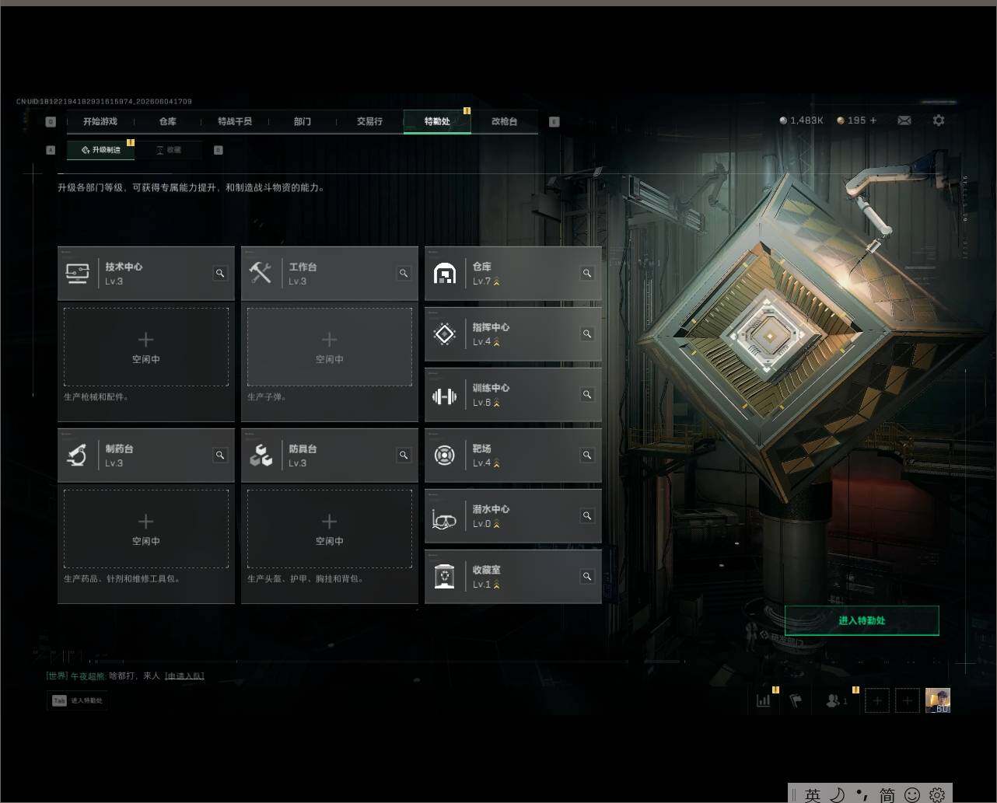Click the first empty squad plus slot
The width and height of the screenshot is (997, 803).
coord(877,700)
